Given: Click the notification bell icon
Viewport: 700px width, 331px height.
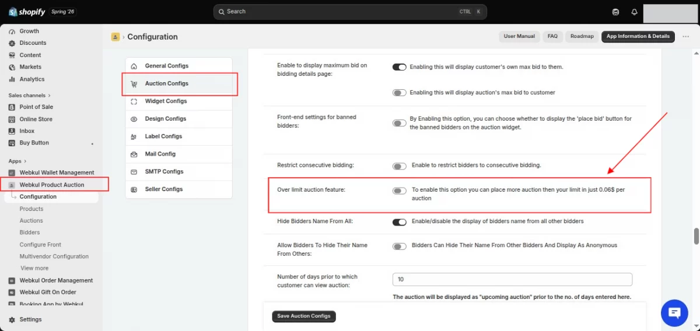Looking at the screenshot, I should pyautogui.click(x=634, y=12).
